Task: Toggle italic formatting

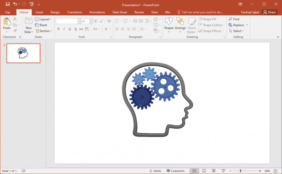Action: pos(64,29)
